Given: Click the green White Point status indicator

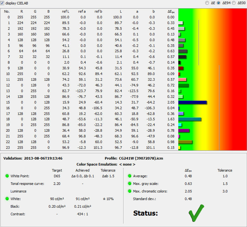Looking at the screenshot, I should pos(7,176).
